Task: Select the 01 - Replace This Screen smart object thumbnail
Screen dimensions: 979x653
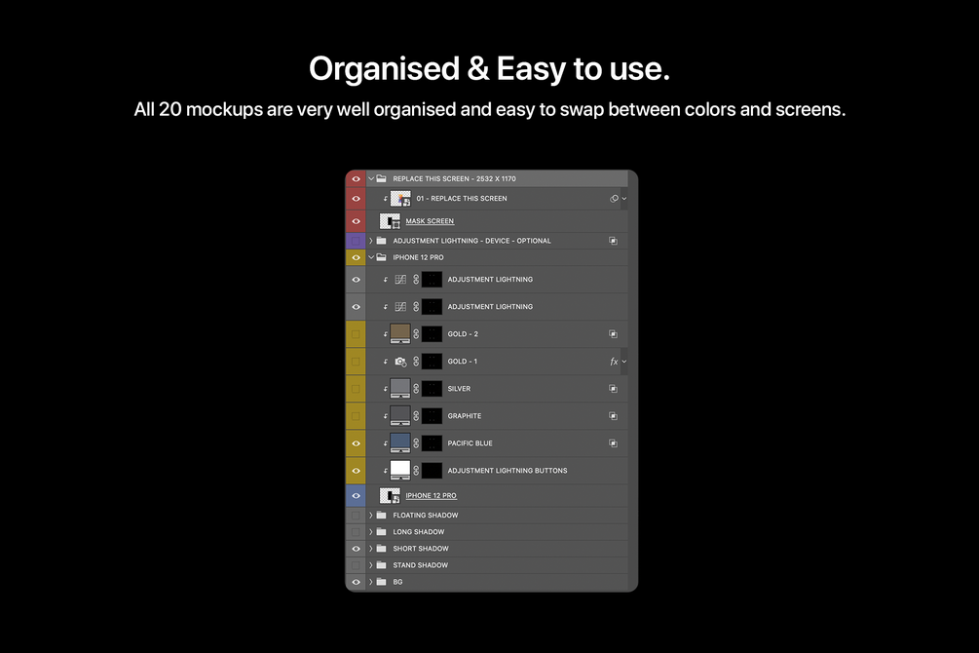Action: click(400, 199)
